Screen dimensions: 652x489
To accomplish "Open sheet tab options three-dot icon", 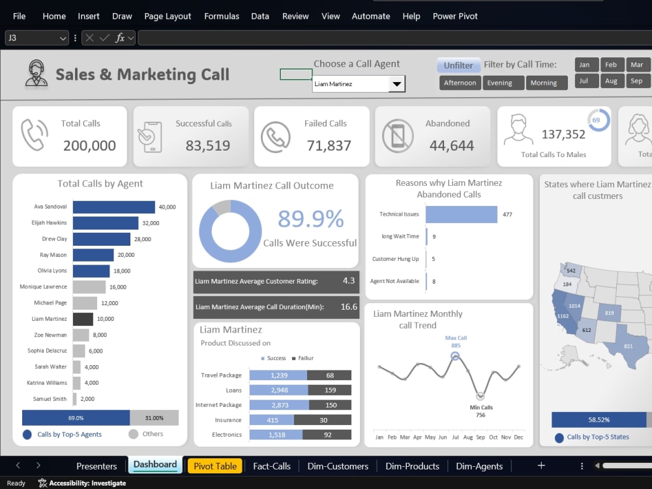I will click(x=582, y=466).
